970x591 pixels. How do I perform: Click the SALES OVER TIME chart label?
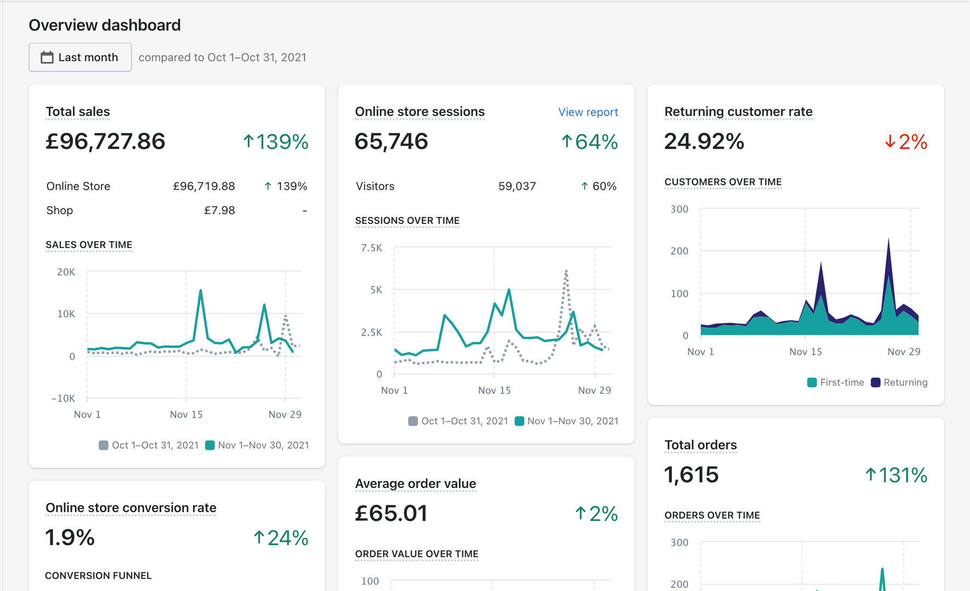coord(89,245)
